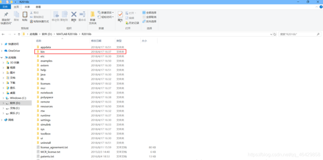Open the 打开 (Open) dropdown
This screenshot has height=160, width=323.
pos(131,13)
